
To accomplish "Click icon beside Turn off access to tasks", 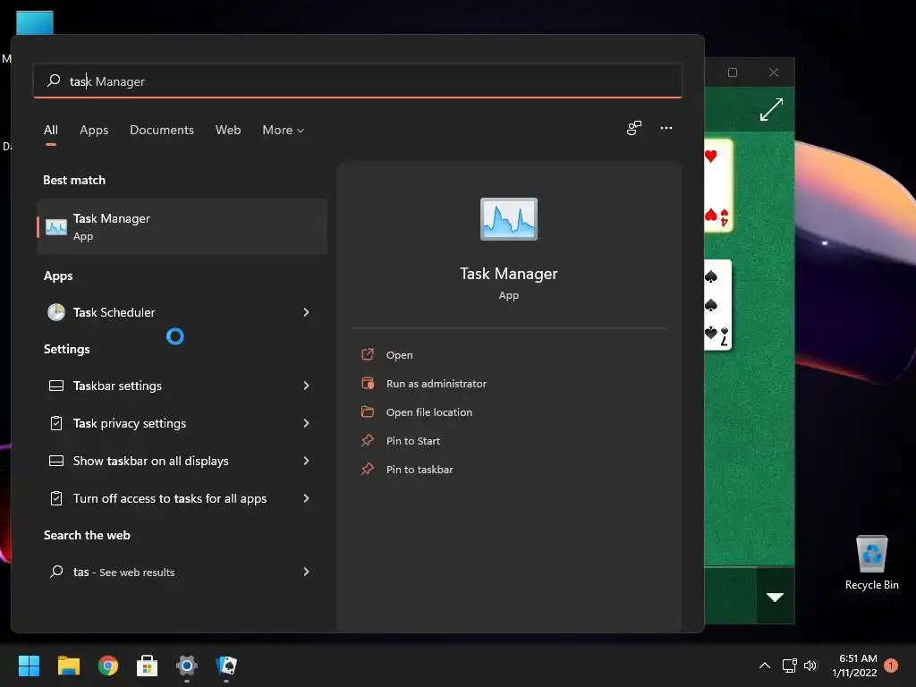I will coord(56,498).
